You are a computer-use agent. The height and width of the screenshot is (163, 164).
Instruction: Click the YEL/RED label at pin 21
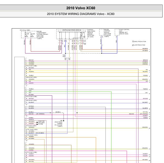[x=31, y=137]
